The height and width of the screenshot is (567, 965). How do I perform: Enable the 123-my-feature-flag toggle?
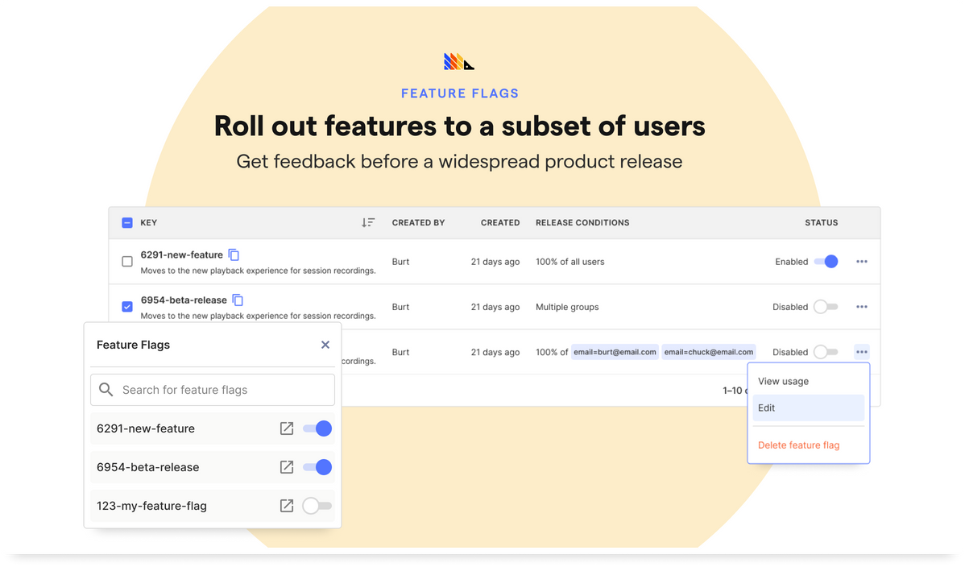pyautogui.click(x=317, y=506)
